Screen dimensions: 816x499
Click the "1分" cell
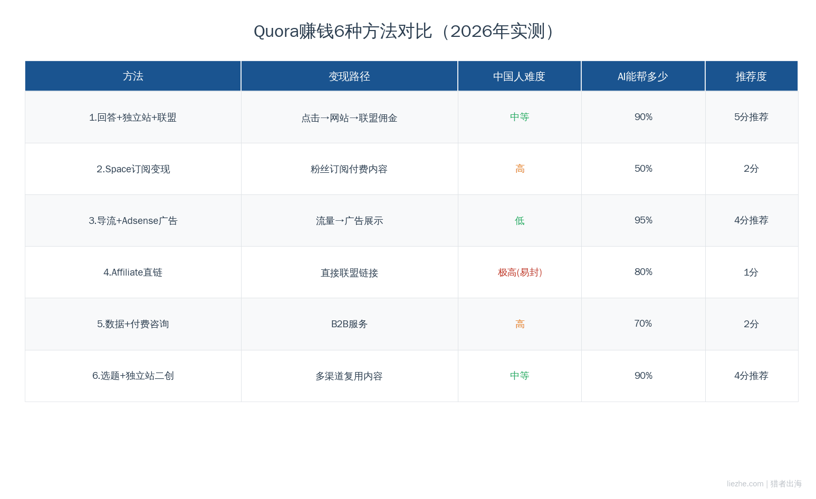(751, 272)
